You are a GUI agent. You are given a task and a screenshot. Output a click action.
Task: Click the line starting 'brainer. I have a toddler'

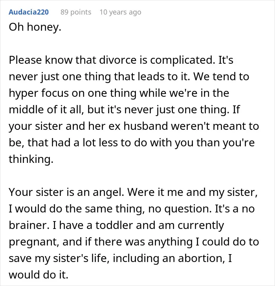116,225
